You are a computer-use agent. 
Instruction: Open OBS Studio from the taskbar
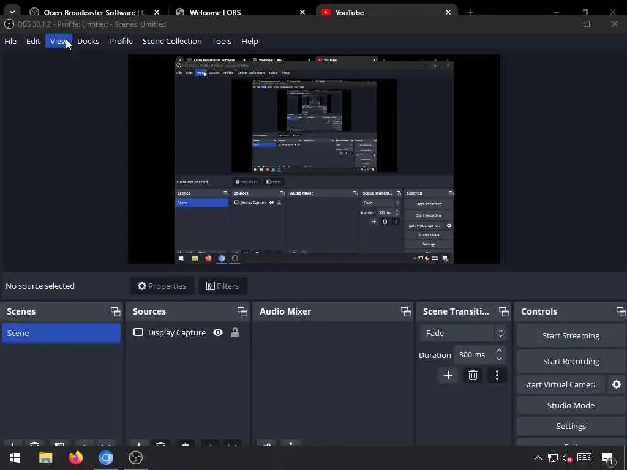pyautogui.click(x=136, y=458)
